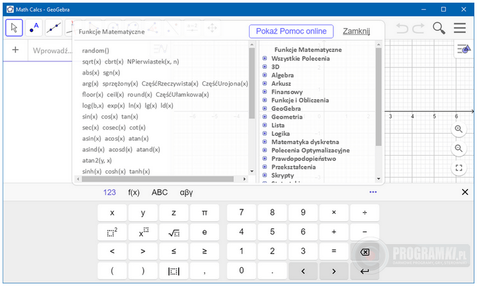Select the Move arrow tool
The image size is (477, 286).
tap(14, 27)
